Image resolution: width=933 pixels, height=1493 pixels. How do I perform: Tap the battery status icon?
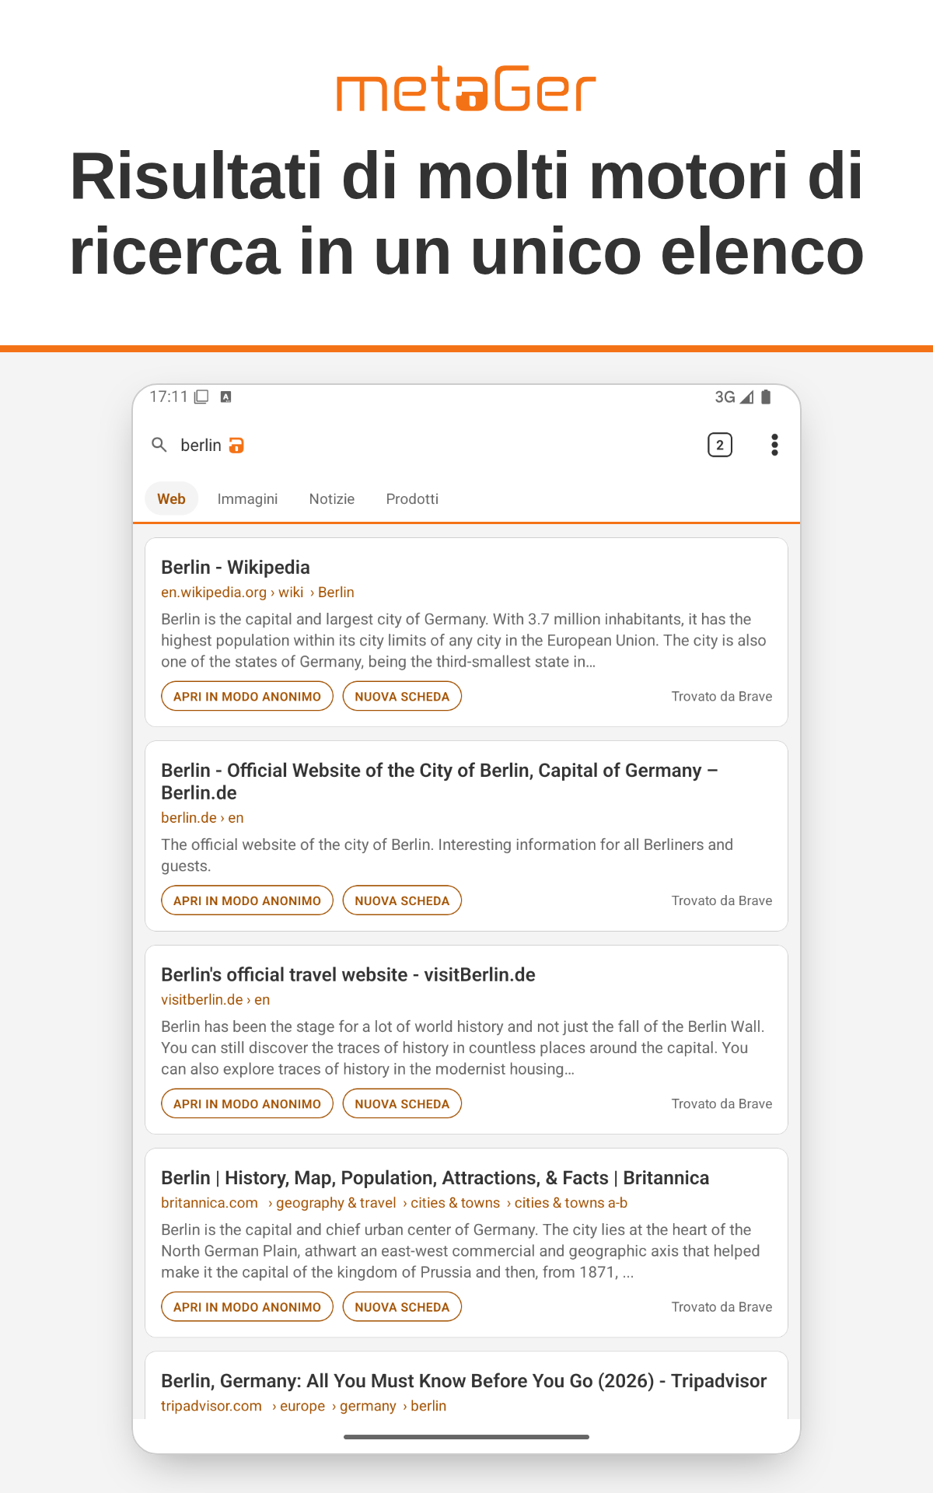[766, 397]
